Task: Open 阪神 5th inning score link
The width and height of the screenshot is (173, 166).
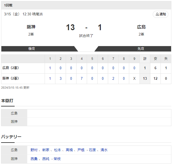Action: 92,79
